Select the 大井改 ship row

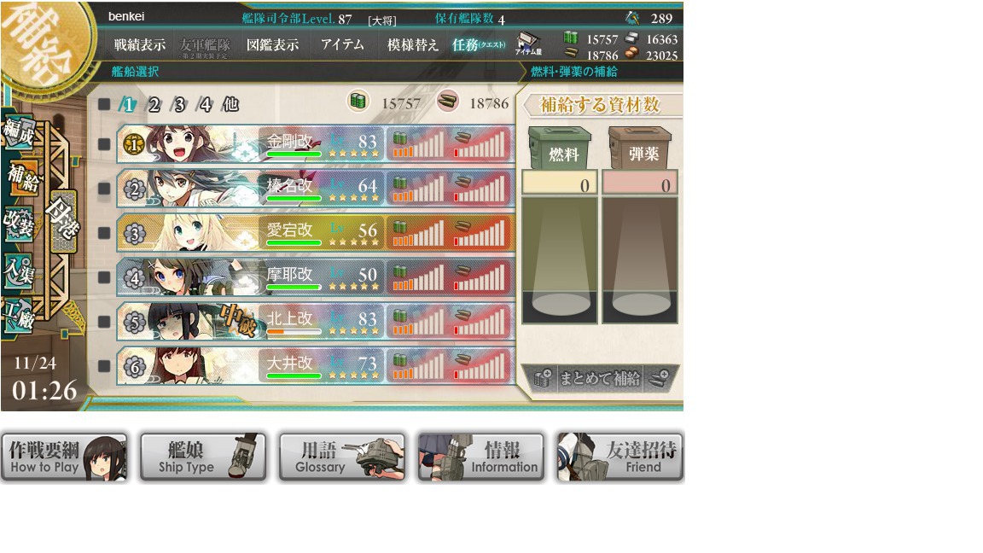[316, 366]
